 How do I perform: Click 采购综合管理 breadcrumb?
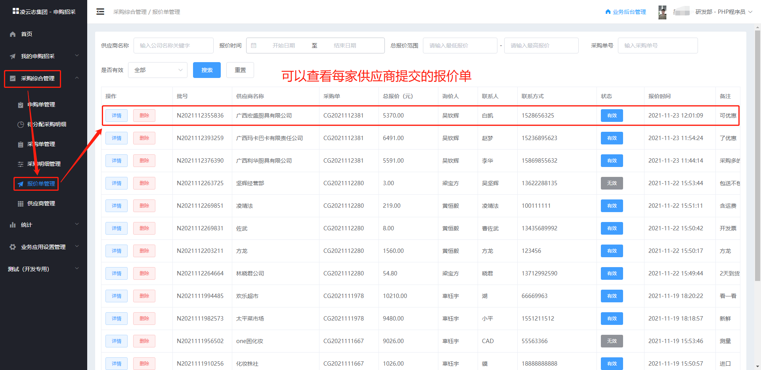point(130,12)
